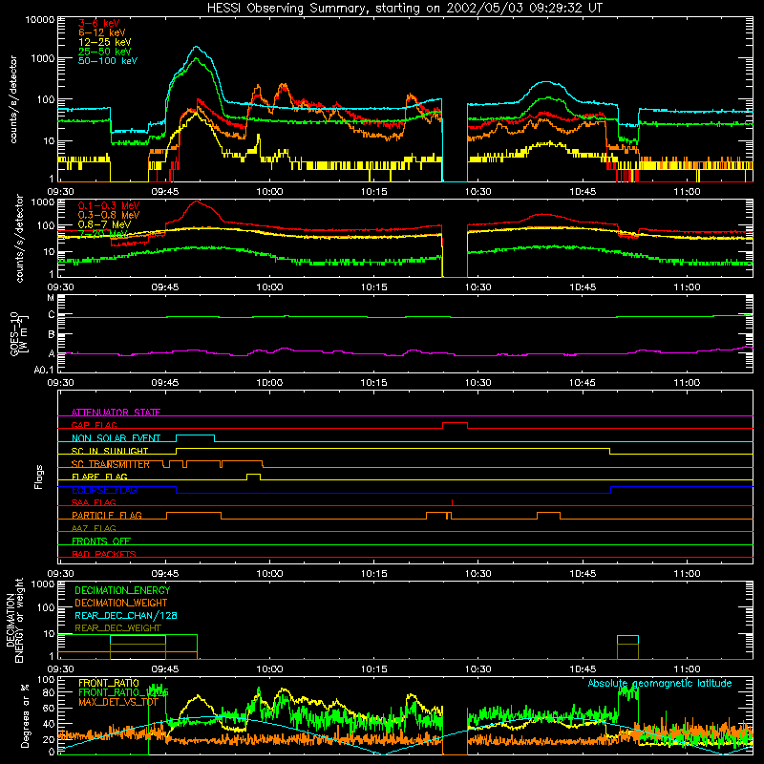Select the 10:00 time label under the MeV panel
The height and width of the screenshot is (764, 764).
(x=269, y=287)
